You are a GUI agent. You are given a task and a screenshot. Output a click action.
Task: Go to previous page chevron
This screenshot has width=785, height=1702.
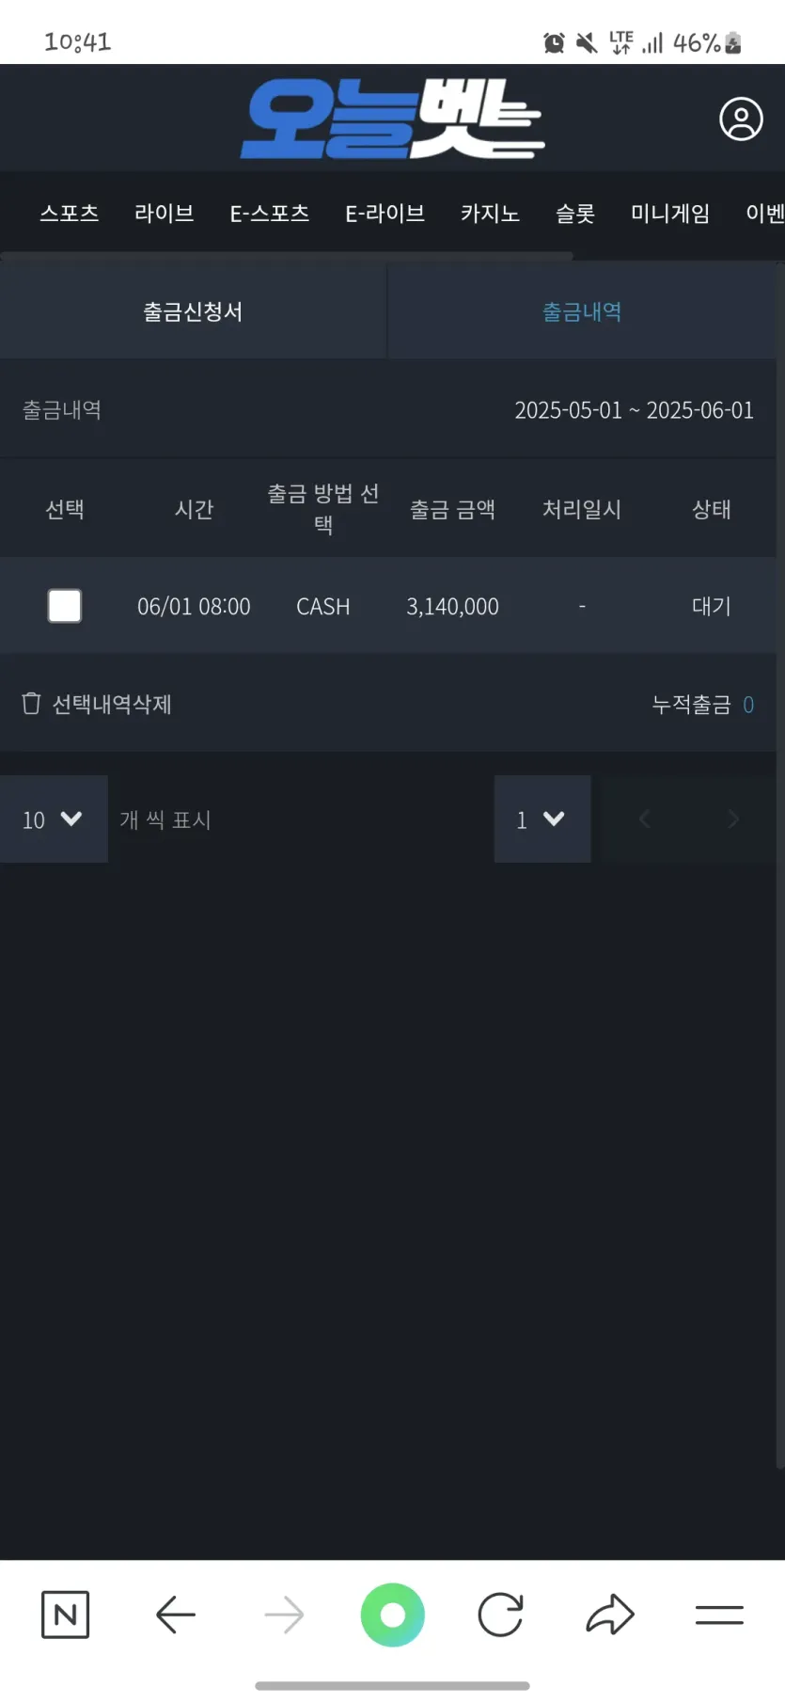645,819
